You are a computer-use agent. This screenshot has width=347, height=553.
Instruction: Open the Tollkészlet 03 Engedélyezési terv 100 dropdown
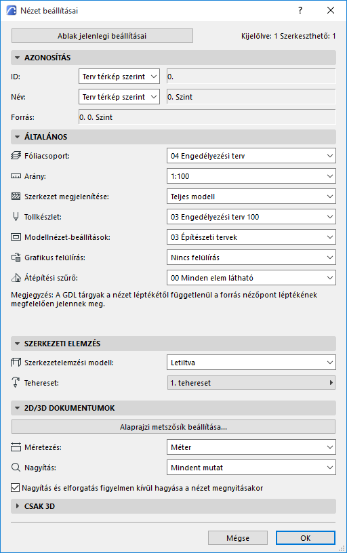pos(251,217)
